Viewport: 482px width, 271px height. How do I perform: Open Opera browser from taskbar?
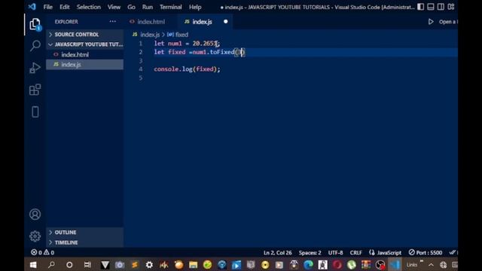[337, 264]
